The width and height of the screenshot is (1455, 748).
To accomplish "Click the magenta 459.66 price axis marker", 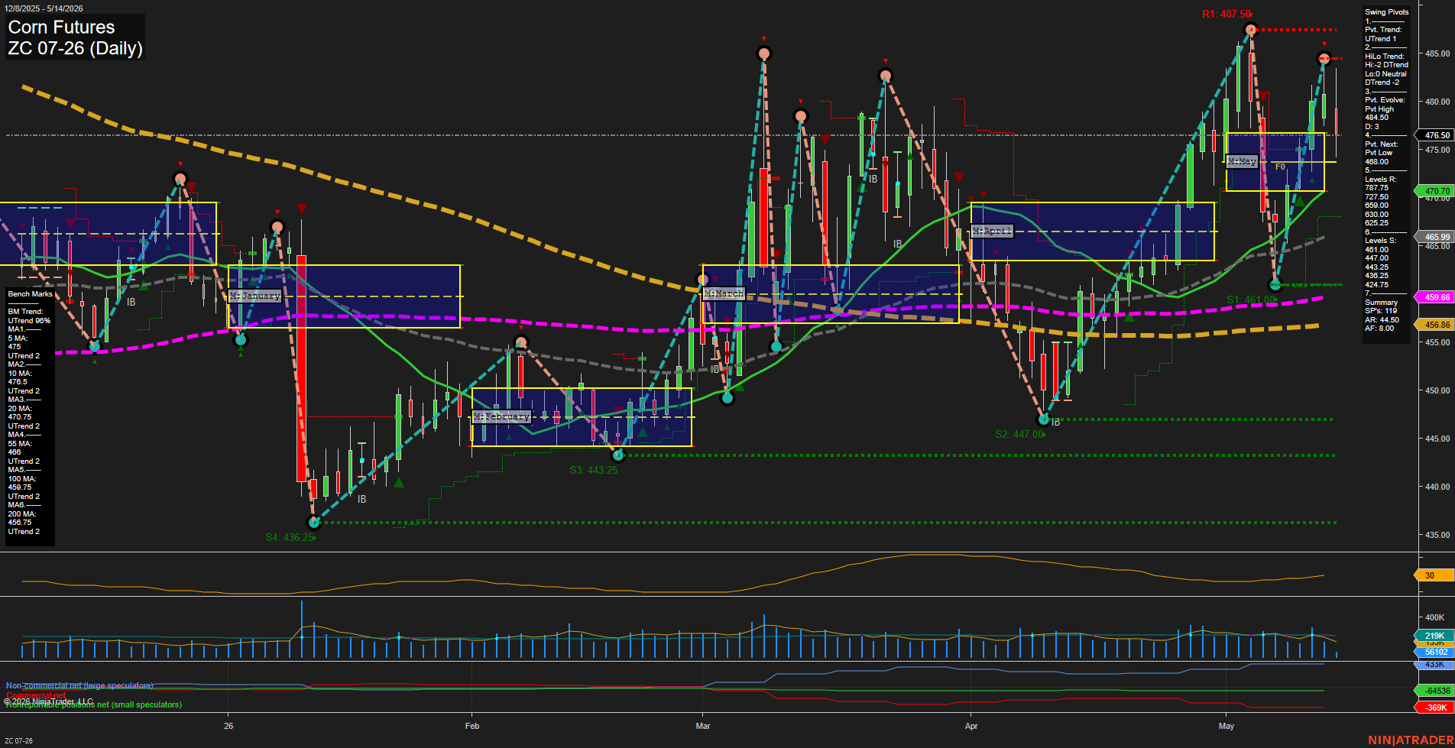I will pyautogui.click(x=1434, y=297).
